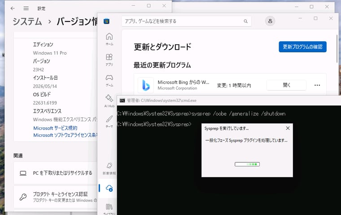Open アプリ section in Store sidebar
This screenshot has width=341, height=215.
click(x=109, y=59)
